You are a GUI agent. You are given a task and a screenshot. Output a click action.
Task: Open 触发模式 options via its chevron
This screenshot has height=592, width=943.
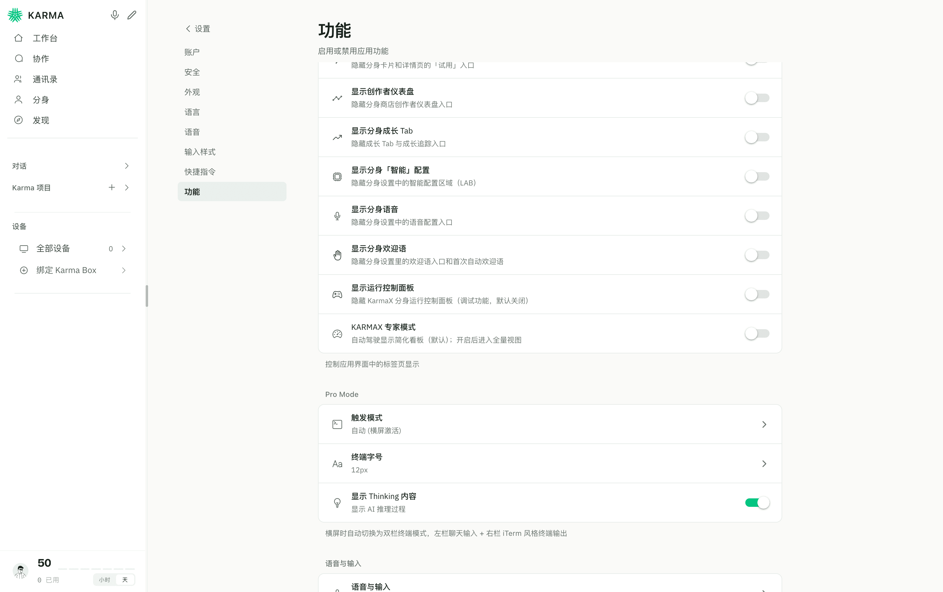[764, 424]
